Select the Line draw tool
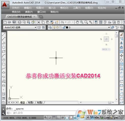Screen dimensions: 125x121 pos(4,34)
